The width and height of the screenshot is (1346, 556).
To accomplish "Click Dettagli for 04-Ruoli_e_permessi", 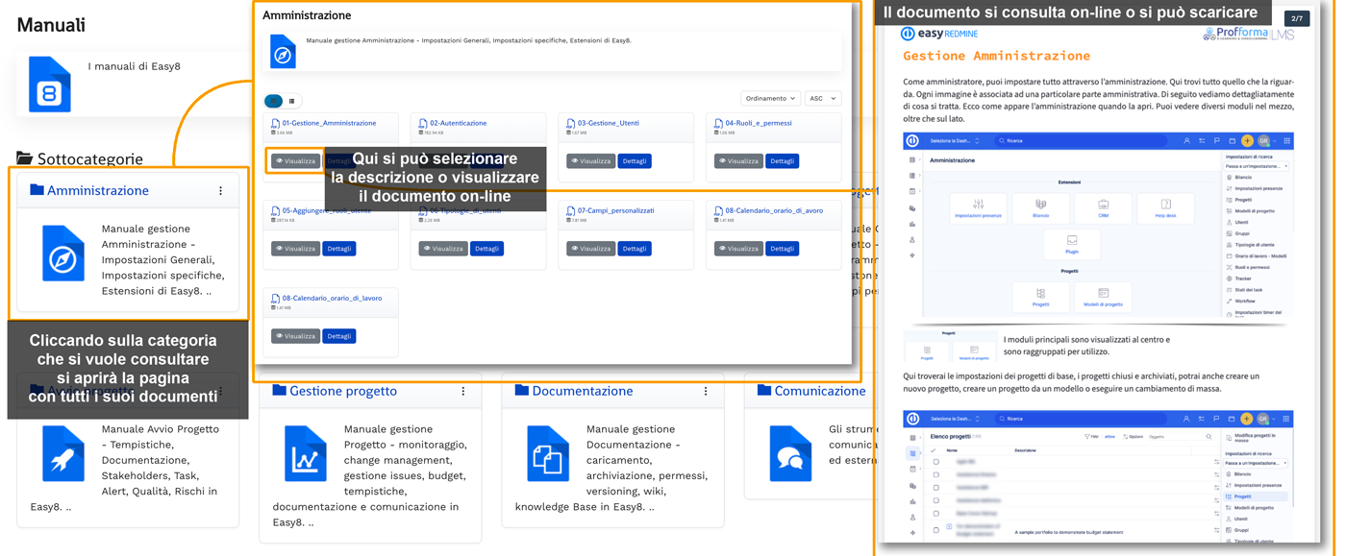I will (783, 161).
